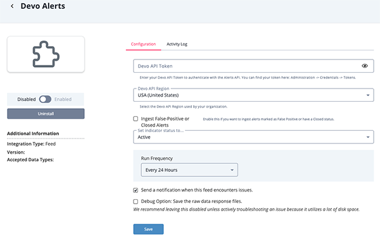Image resolution: width=380 pixels, height=239 pixels.
Task: Click the disk space recommendation note
Action: [246, 209]
